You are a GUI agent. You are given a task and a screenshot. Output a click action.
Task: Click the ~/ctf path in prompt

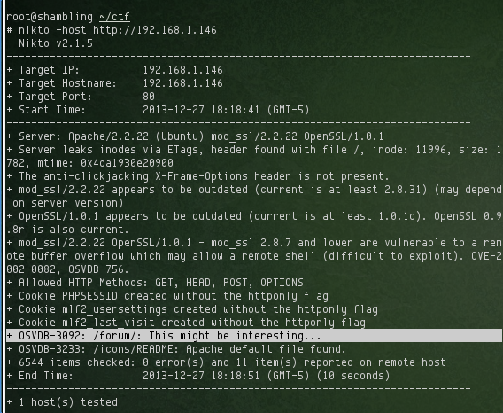114,17
